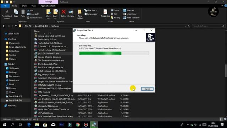Image resolution: width=227 pixels, height=128 pixels.
Task: Open Windows taskbar search
Action: [12, 125]
